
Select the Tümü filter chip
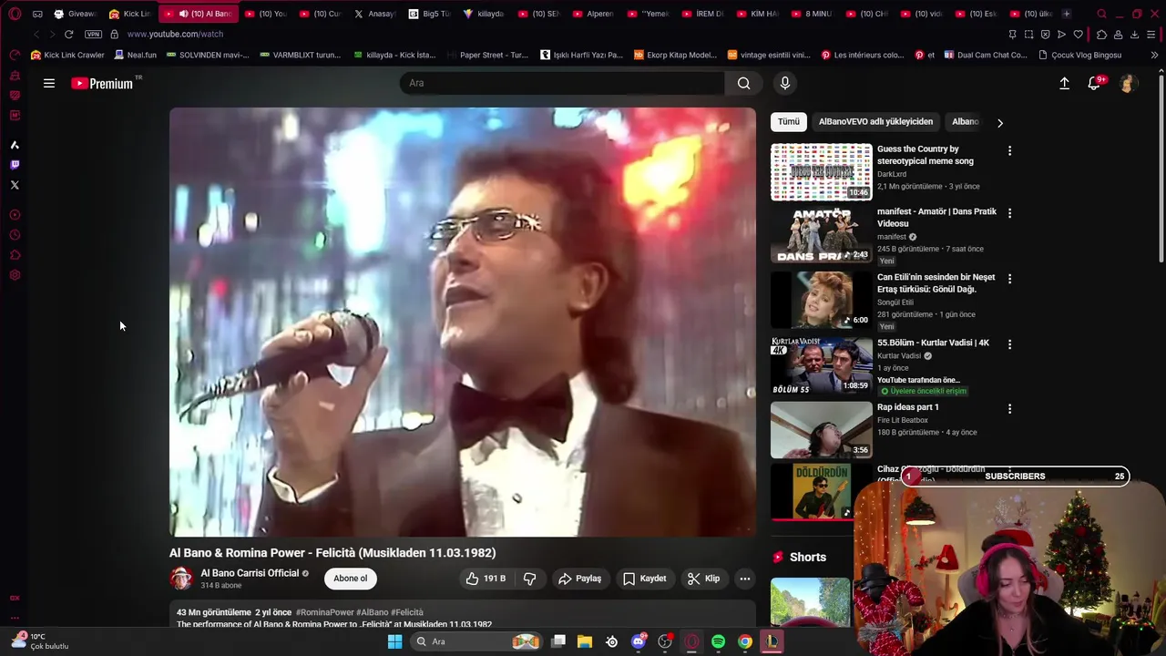[x=789, y=121]
